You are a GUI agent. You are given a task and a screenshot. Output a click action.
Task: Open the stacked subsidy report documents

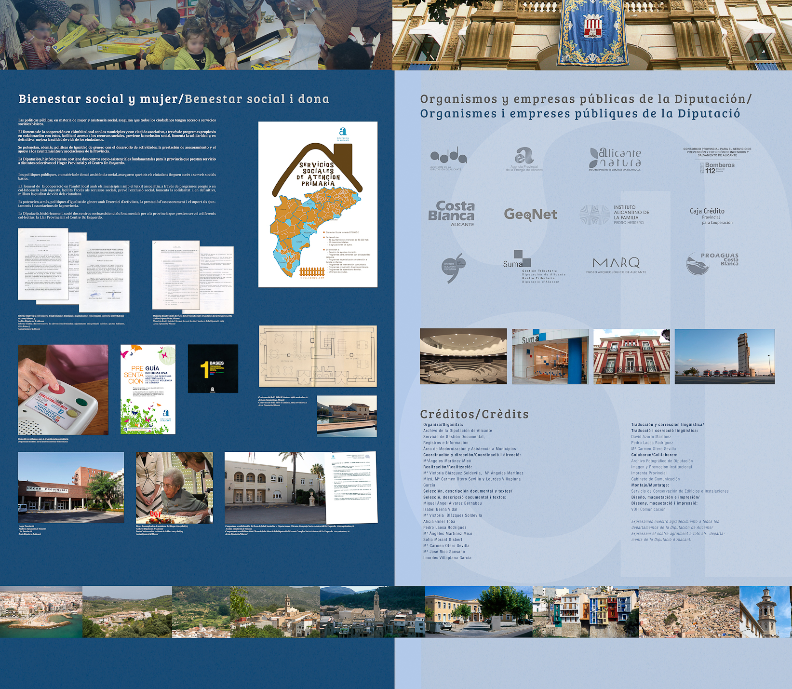pos(74,270)
